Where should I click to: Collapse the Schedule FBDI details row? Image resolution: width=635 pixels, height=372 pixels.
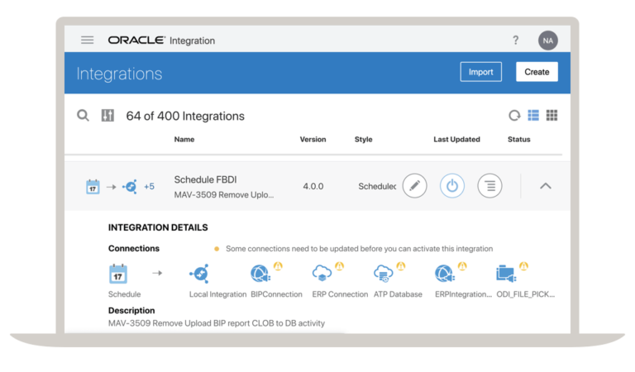[x=546, y=186]
